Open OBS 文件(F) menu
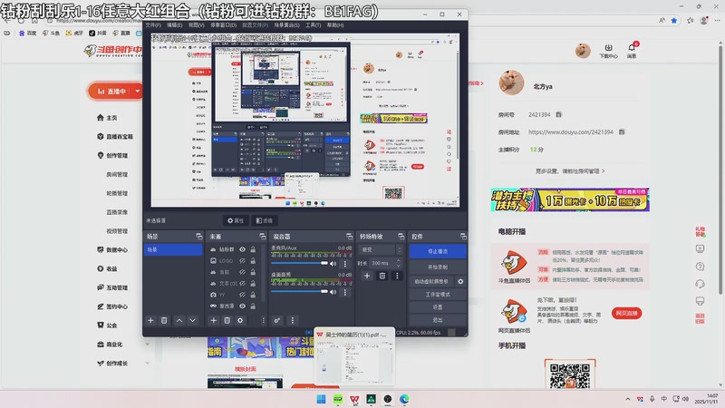 point(153,25)
